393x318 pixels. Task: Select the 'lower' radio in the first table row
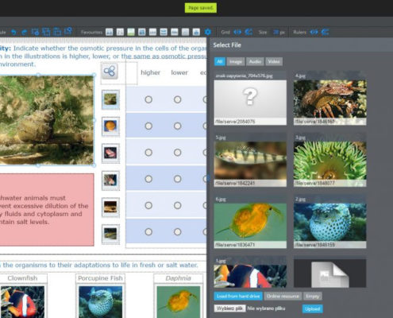click(177, 99)
